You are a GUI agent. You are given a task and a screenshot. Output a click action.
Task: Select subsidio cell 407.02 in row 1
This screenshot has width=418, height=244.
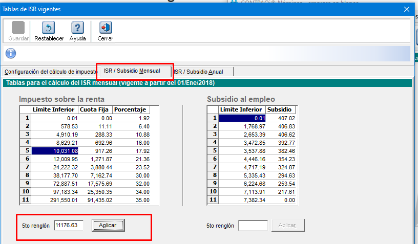point(280,118)
